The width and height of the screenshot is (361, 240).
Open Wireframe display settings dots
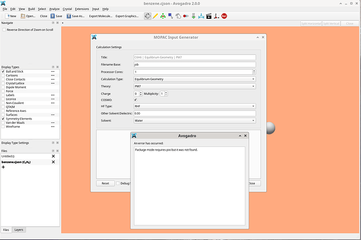(53, 127)
